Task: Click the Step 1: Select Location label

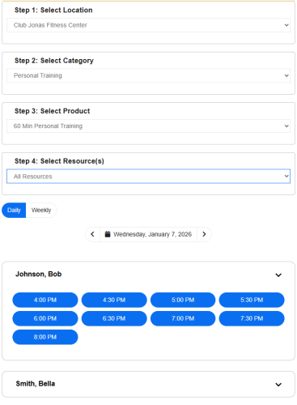Action: coord(53,11)
